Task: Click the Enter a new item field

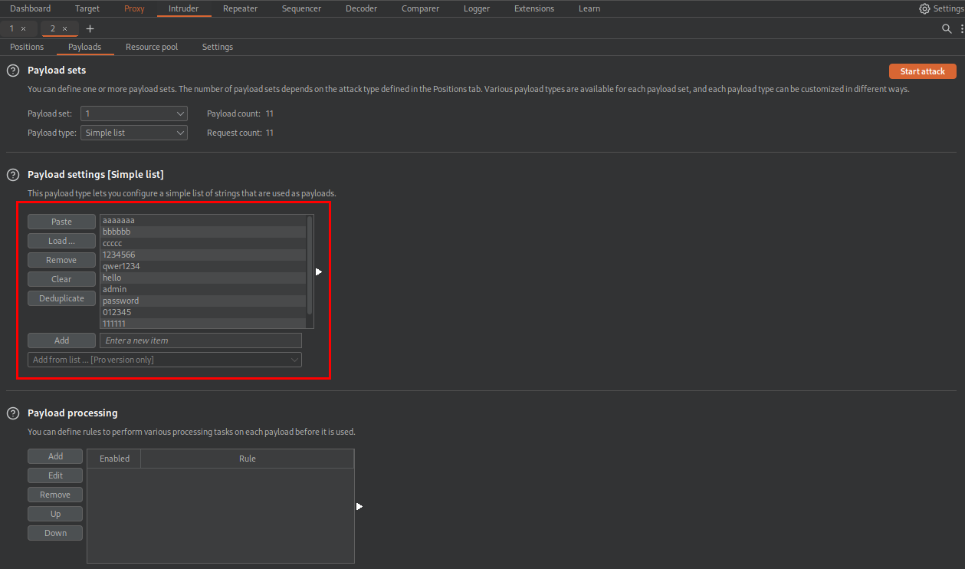Action: pyautogui.click(x=201, y=340)
